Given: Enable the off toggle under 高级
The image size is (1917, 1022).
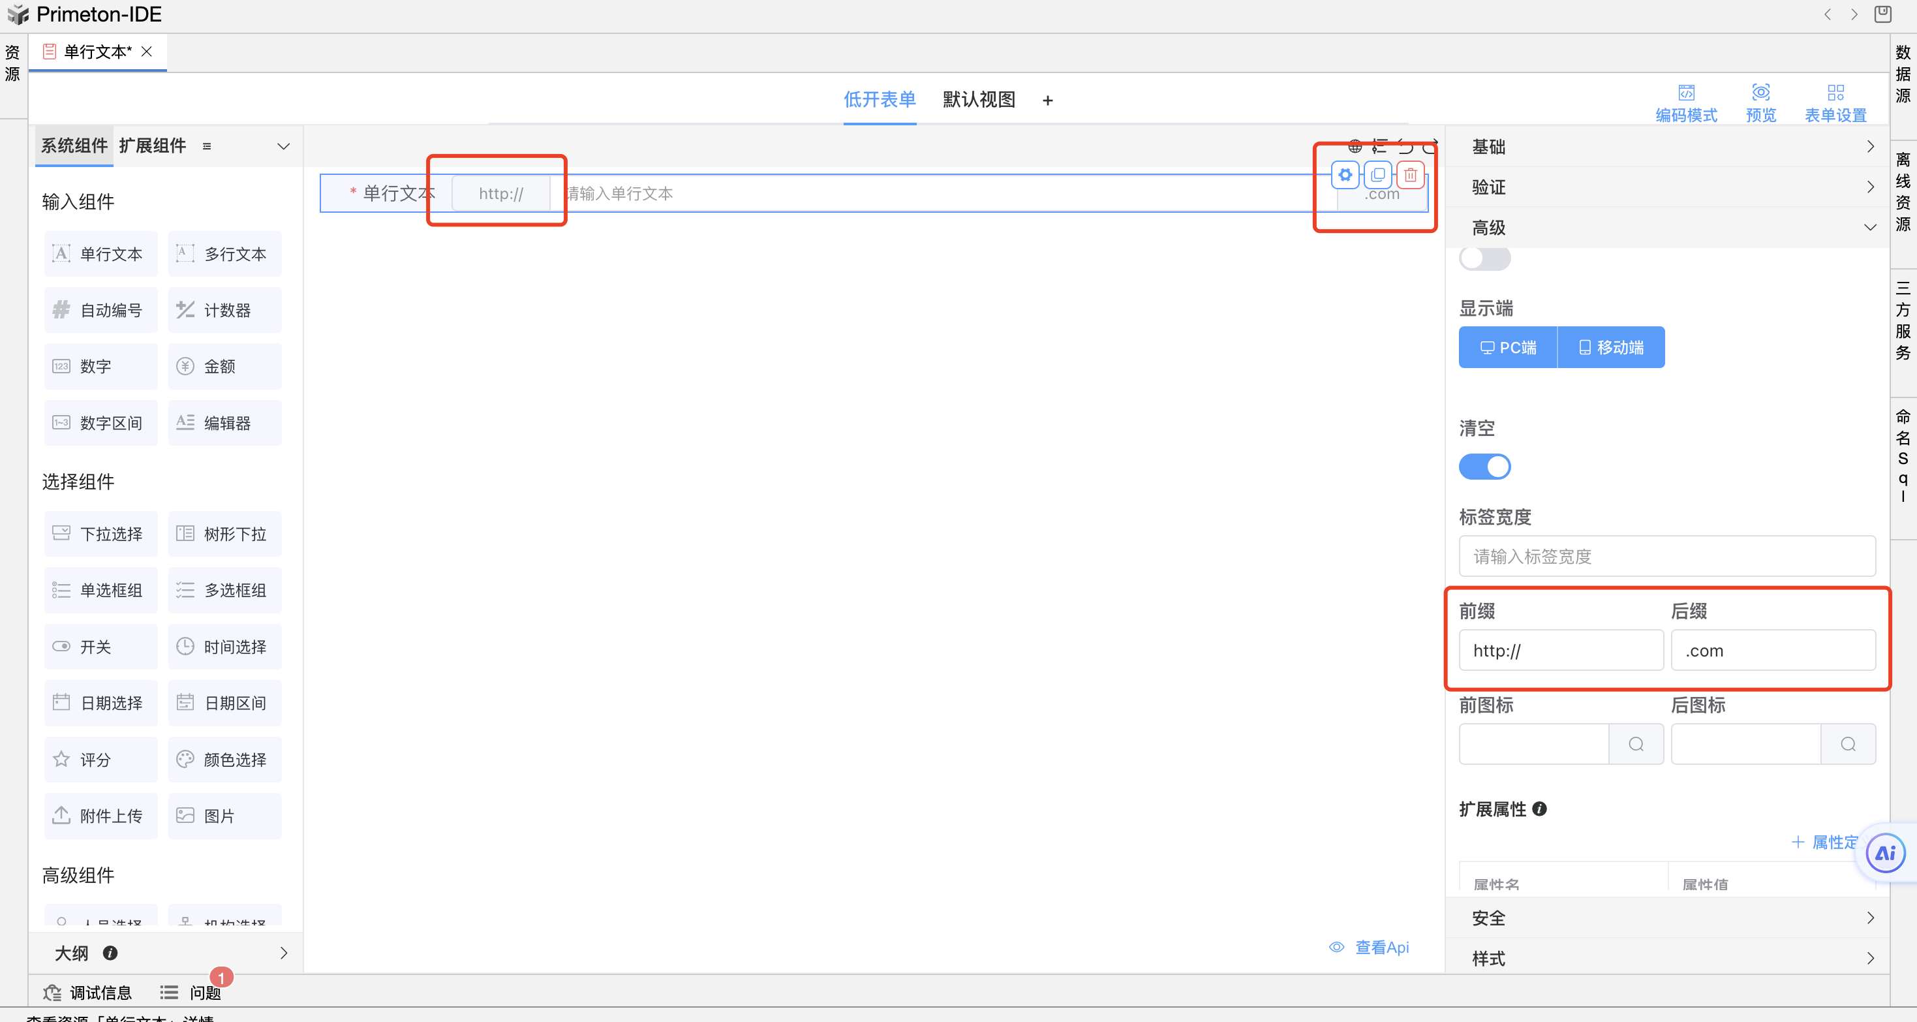Looking at the screenshot, I should tap(1484, 258).
